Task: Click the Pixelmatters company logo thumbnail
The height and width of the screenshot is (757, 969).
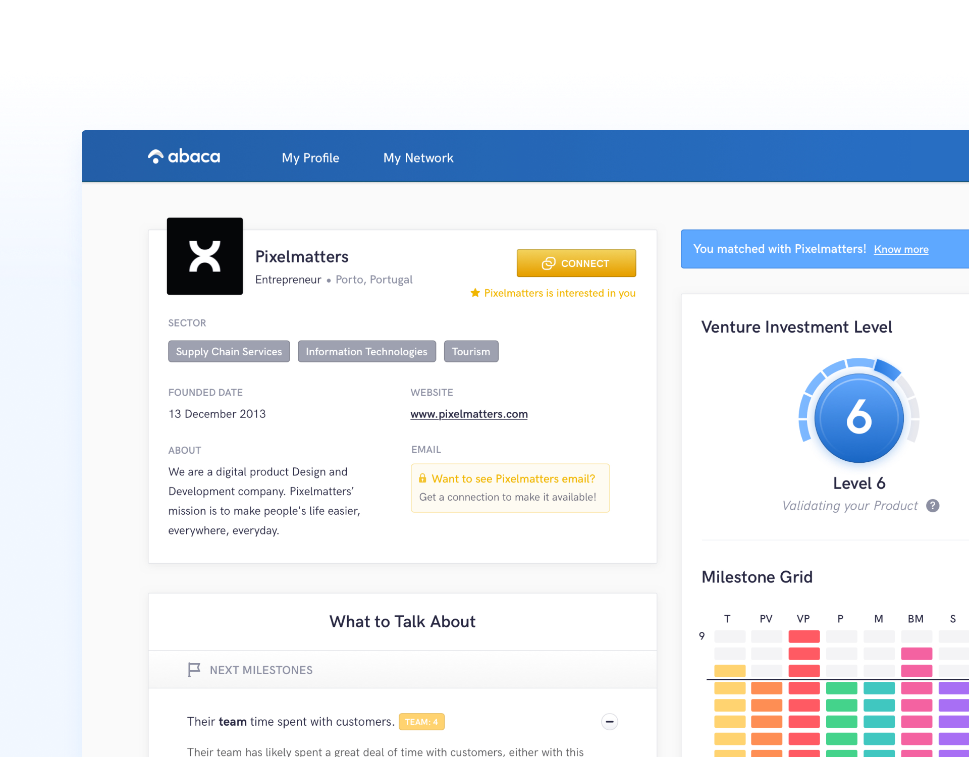Action: pyautogui.click(x=205, y=256)
